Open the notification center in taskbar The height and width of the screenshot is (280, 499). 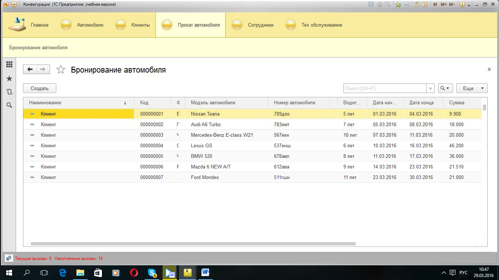tap(453, 272)
